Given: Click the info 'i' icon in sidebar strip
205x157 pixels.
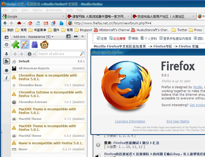Looking at the screenshot, I should click(7, 78).
